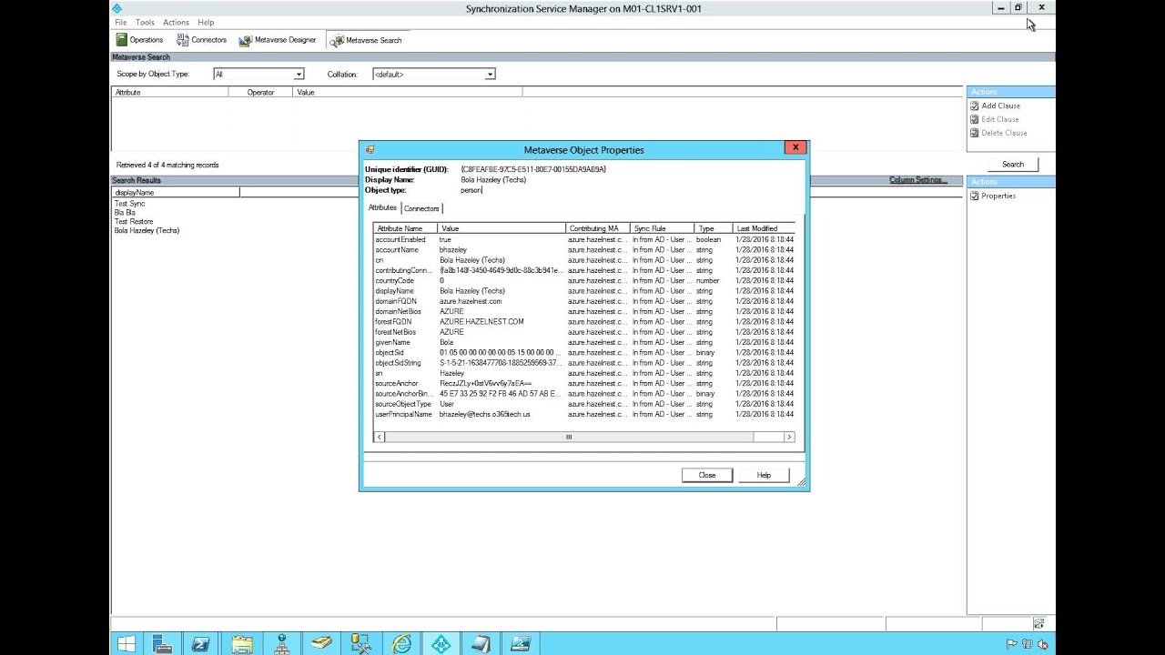This screenshot has height=655, width=1165.
Task: Open the Tools menu
Action: 145,22
